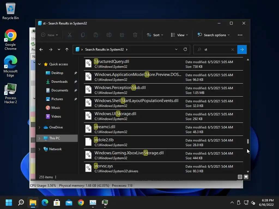This screenshot has width=279, height=209.
Task: Open recent locations chevron dropdown
Action: [x=59, y=50]
